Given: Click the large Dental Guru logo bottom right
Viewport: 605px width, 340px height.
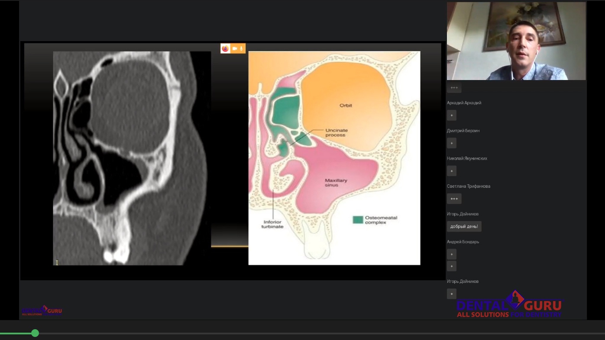Looking at the screenshot, I should 509,305.
